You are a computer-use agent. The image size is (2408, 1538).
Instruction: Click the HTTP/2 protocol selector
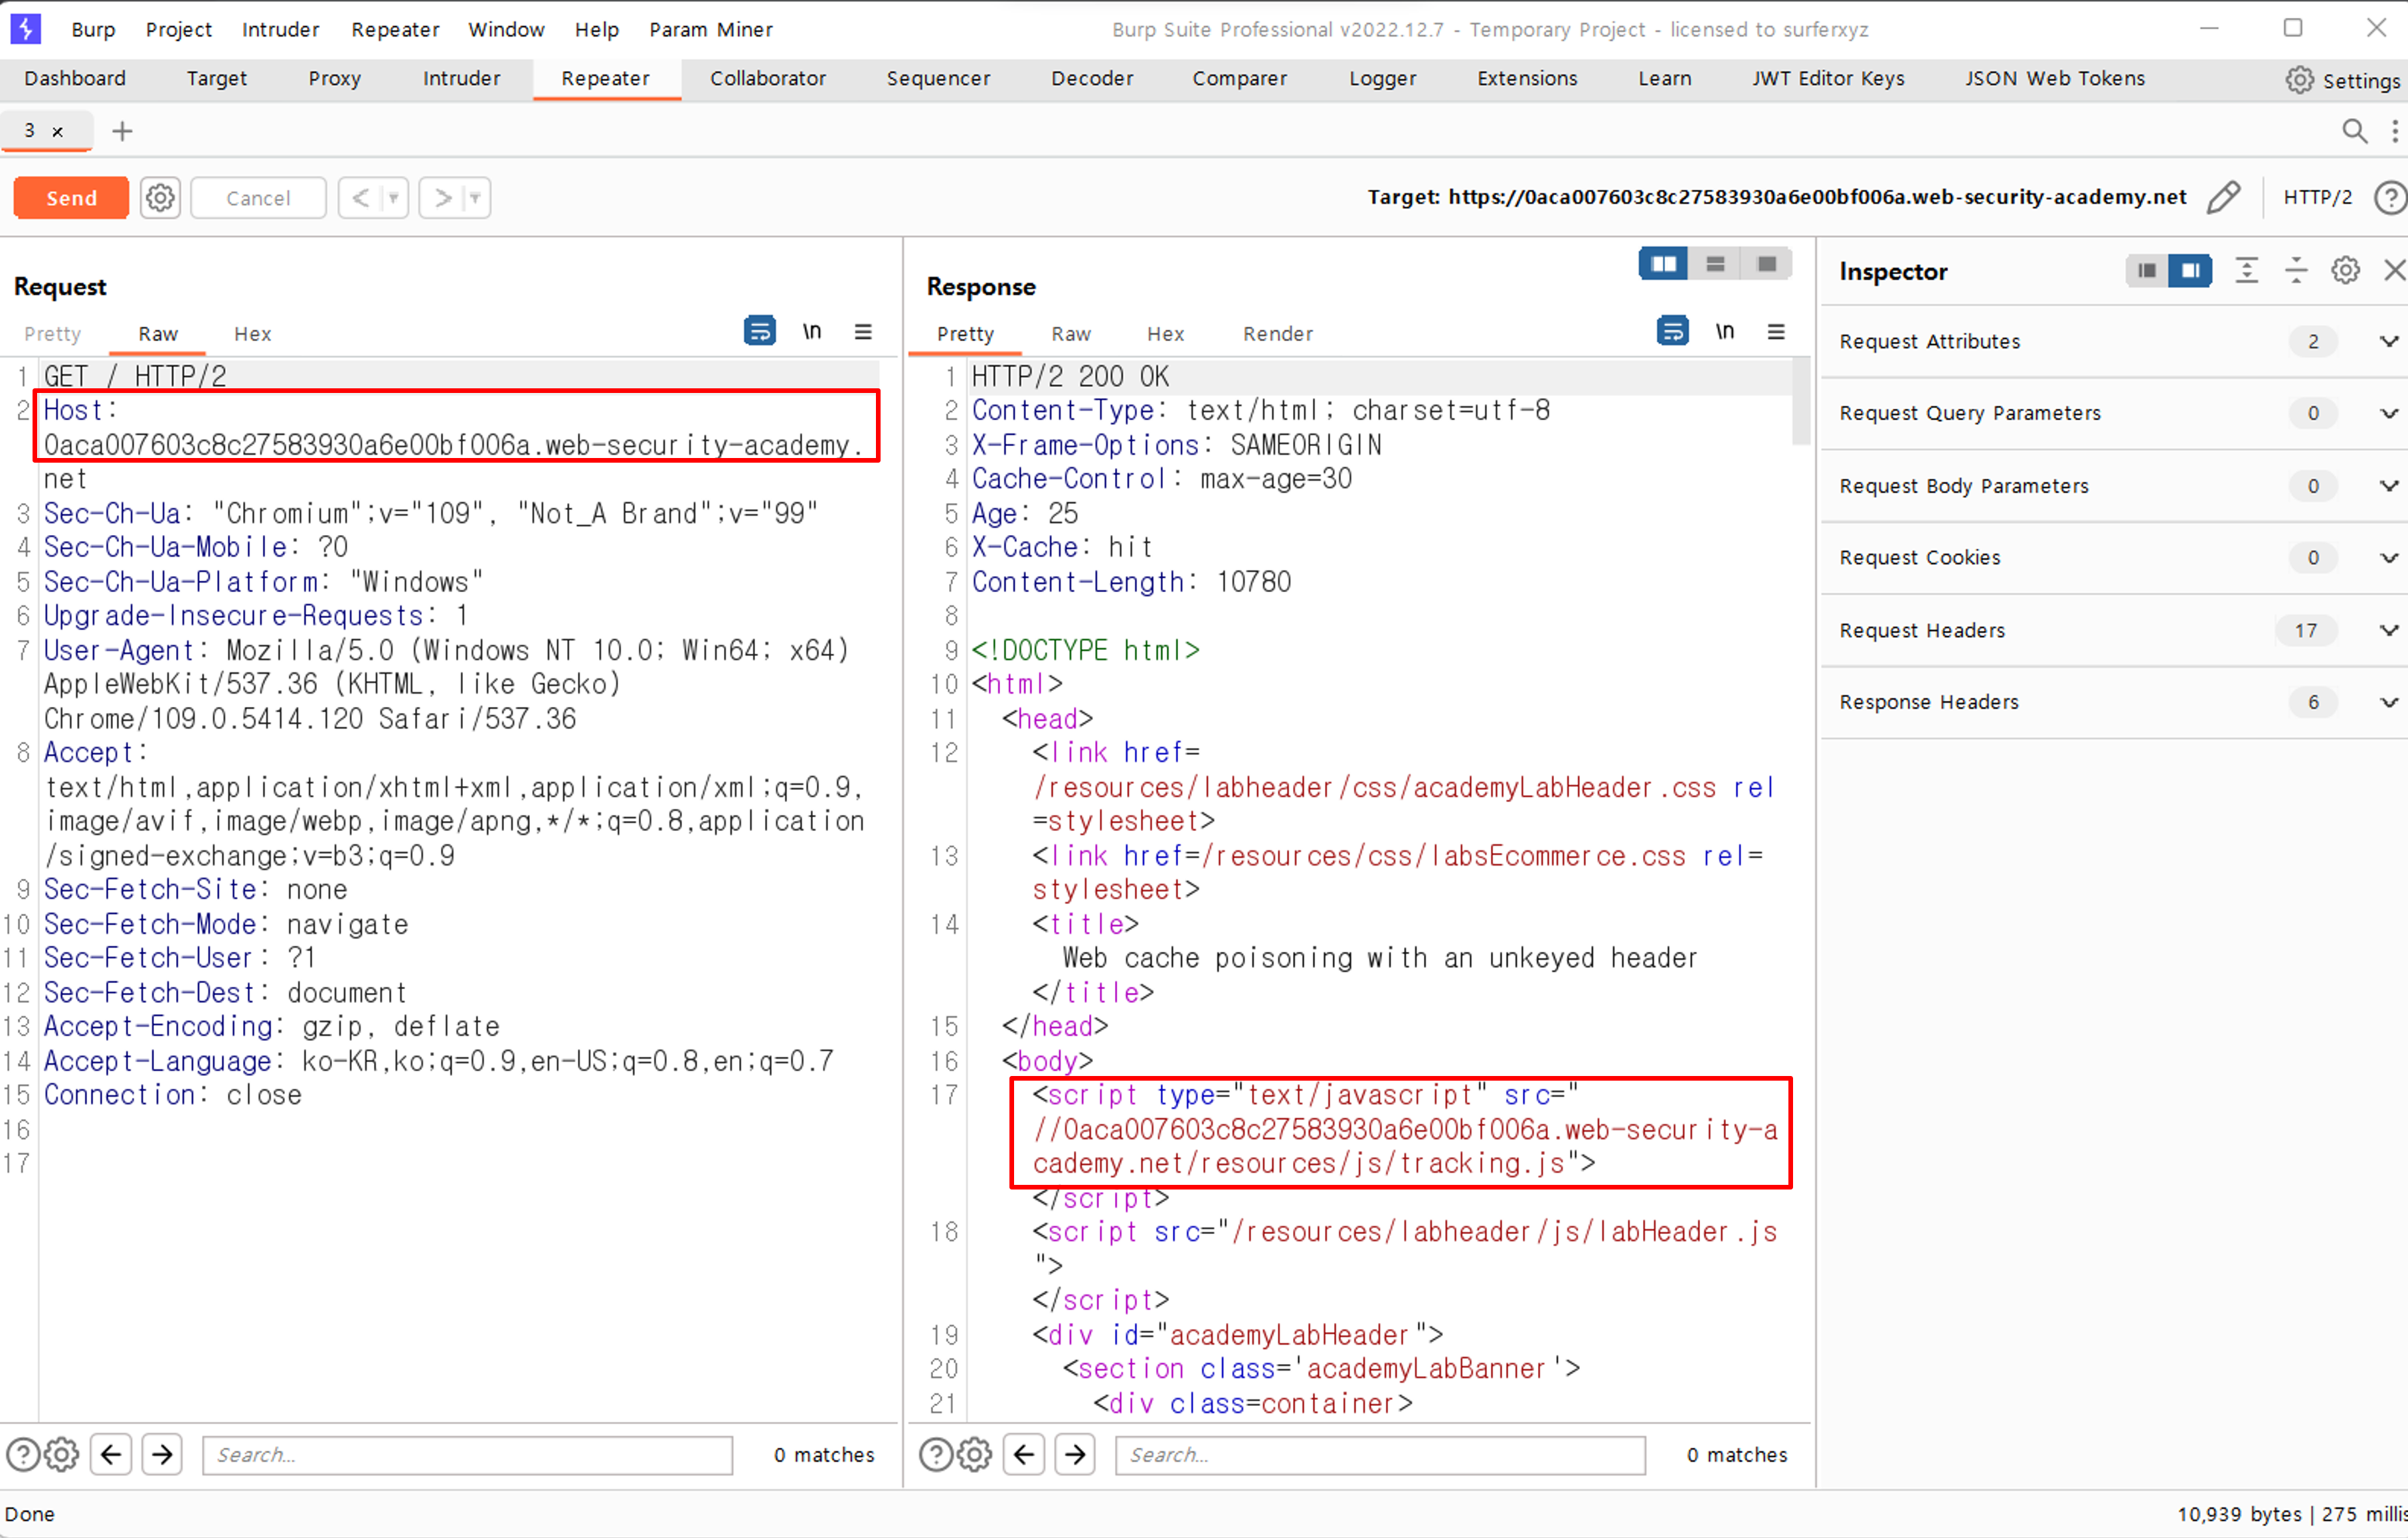[2317, 197]
